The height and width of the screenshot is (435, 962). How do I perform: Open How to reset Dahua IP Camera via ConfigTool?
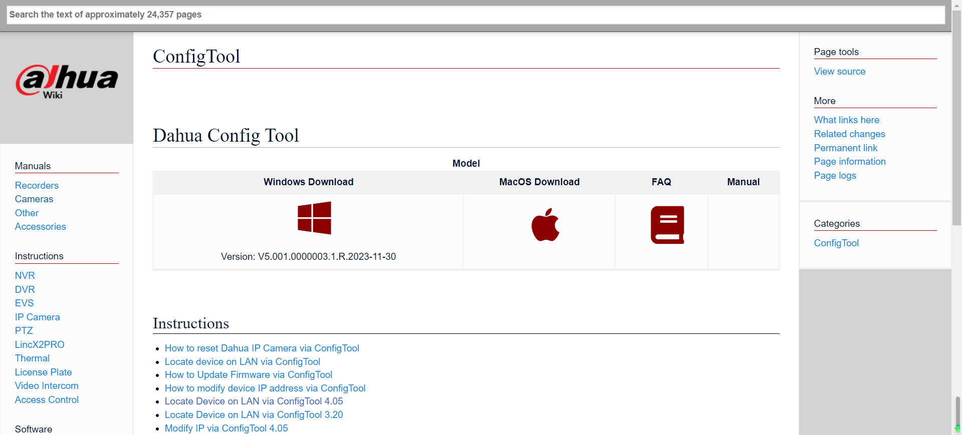[262, 348]
